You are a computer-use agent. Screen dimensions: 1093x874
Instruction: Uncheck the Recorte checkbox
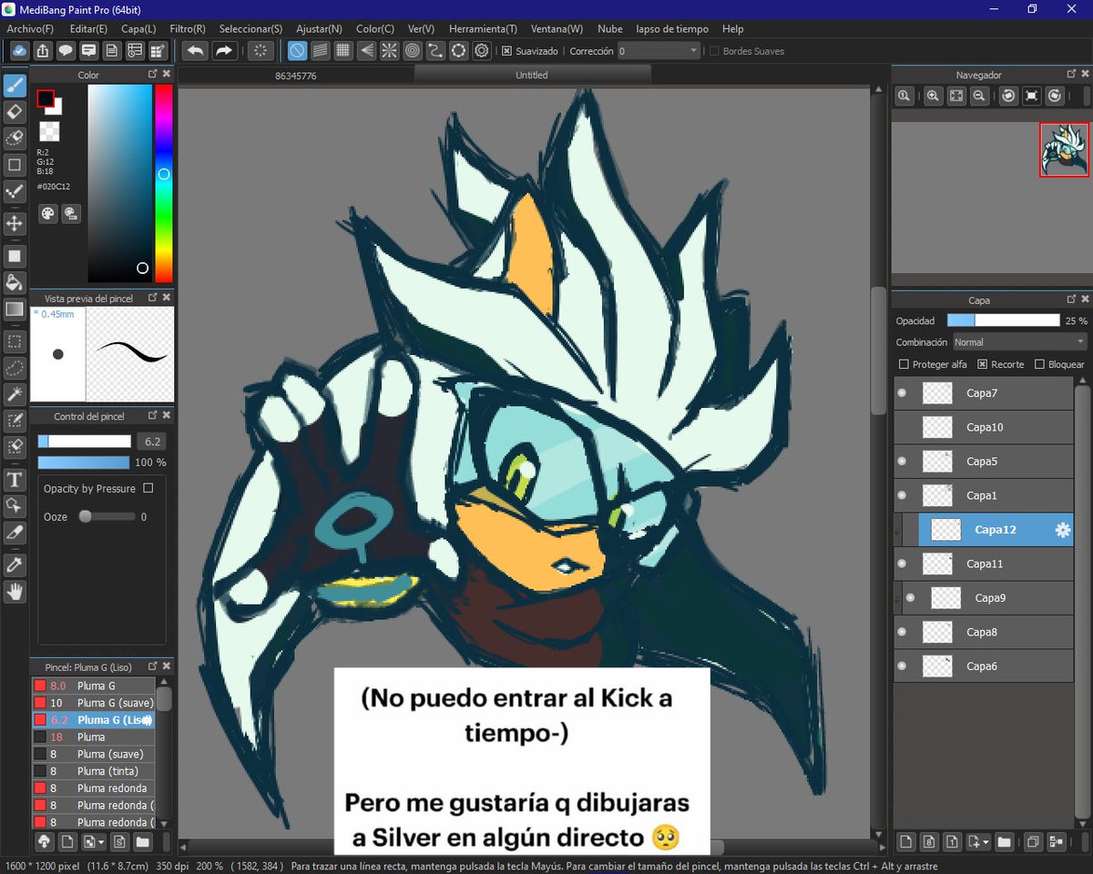click(x=983, y=364)
